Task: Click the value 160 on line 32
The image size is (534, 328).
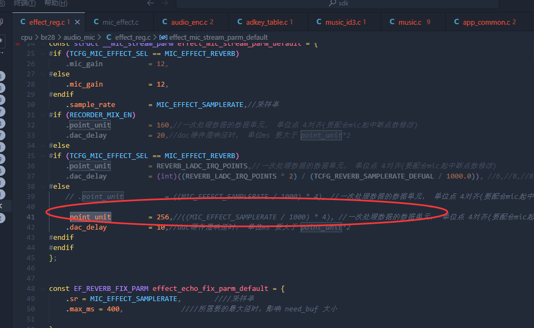Action: [163, 125]
